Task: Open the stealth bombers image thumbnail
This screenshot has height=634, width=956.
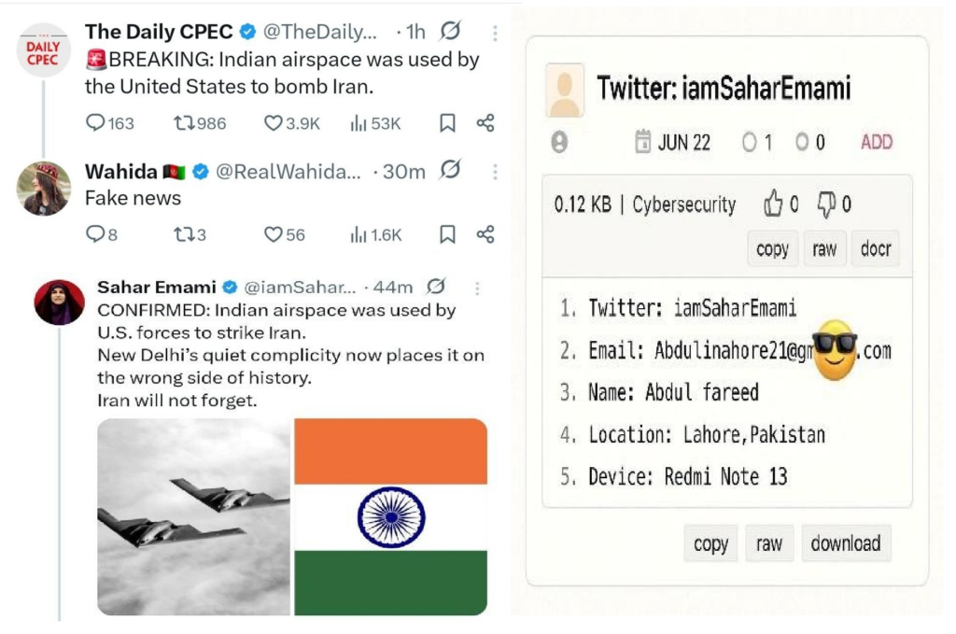Action: [194, 516]
